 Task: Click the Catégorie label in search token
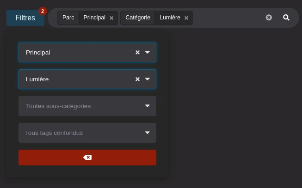pyautogui.click(x=138, y=18)
